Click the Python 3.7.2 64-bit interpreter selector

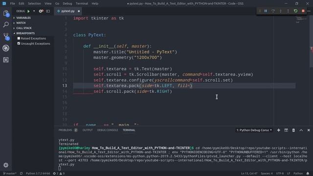click(38, 174)
